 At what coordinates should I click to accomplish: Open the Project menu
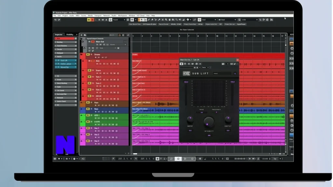(x=65, y=16)
